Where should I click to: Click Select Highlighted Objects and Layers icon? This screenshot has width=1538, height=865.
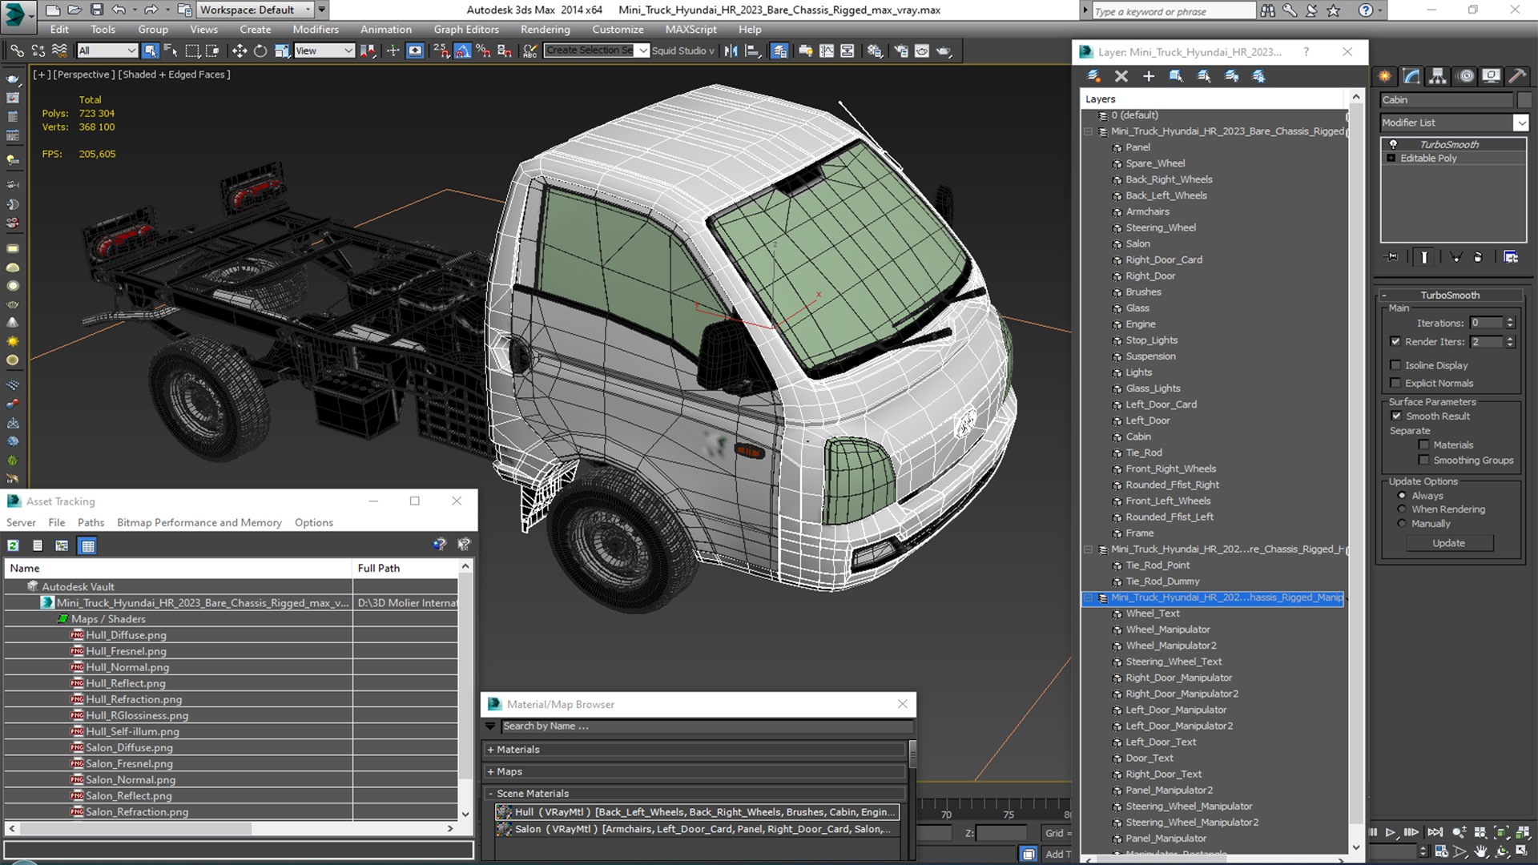coord(1176,76)
